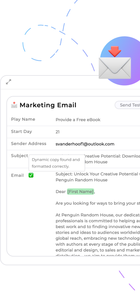
Task: Click the Play Name value Provide a Free eBook
Action: pyautogui.click(x=78, y=120)
